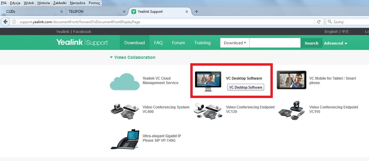Click the Yealink Support tab favicon

coord(134,12)
